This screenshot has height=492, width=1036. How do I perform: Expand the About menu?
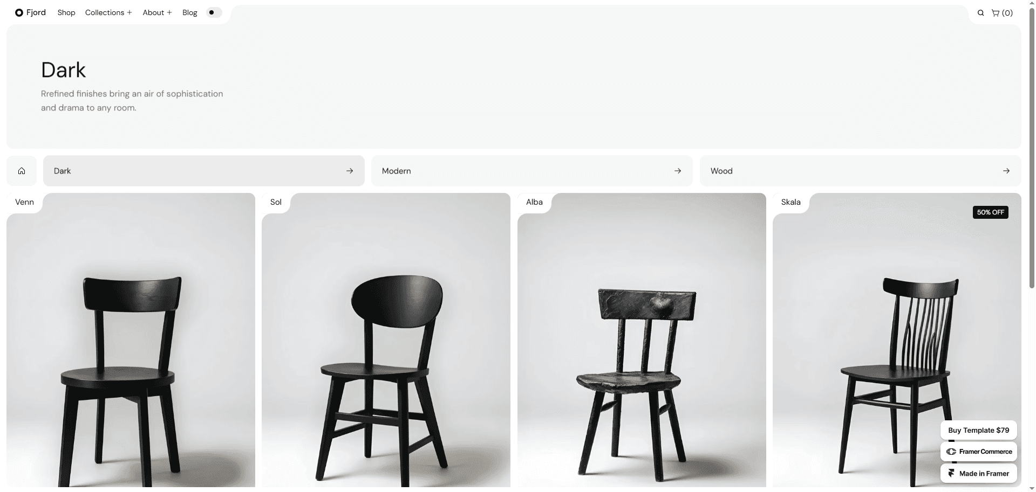pyautogui.click(x=157, y=12)
